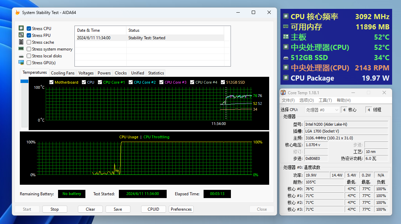The height and width of the screenshot is (224, 401).
Task: Open the 文件(F) menu in Core Temp
Action: coord(288,100)
